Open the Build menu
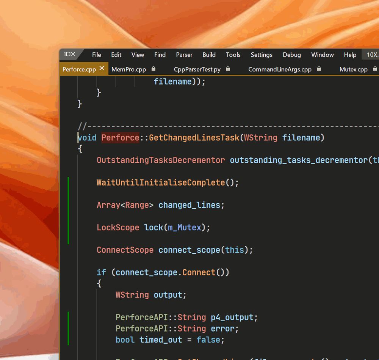The width and height of the screenshot is (379, 360). point(209,55)
